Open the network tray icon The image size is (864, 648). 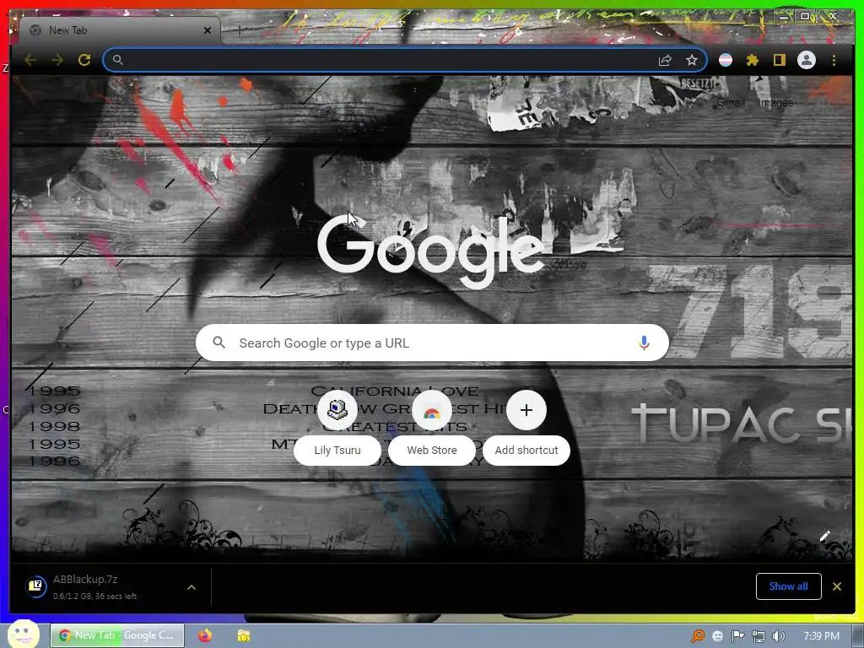(x=759, y=636)
